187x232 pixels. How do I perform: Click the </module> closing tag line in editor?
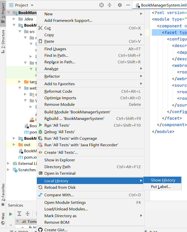point(163,131)
